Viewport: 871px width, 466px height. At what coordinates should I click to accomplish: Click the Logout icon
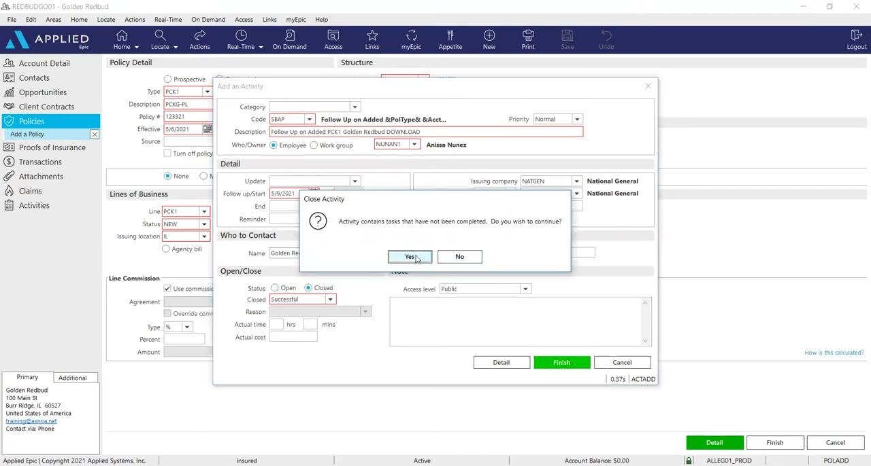857,39
